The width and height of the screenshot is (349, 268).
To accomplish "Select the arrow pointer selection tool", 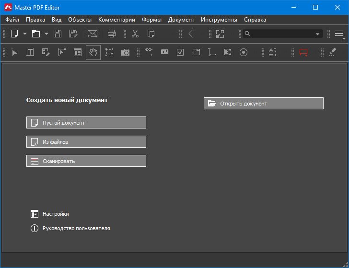I will point(14,53).
